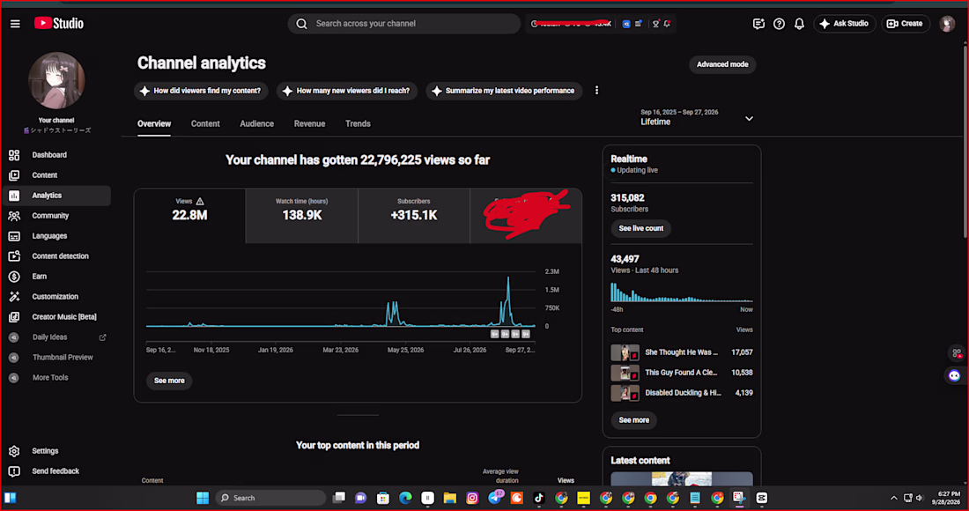Image resolution: width=969 pixels, height=511 pixels.
Task: Open TikTok from the Windows taskbar
Action: (539, 498)
